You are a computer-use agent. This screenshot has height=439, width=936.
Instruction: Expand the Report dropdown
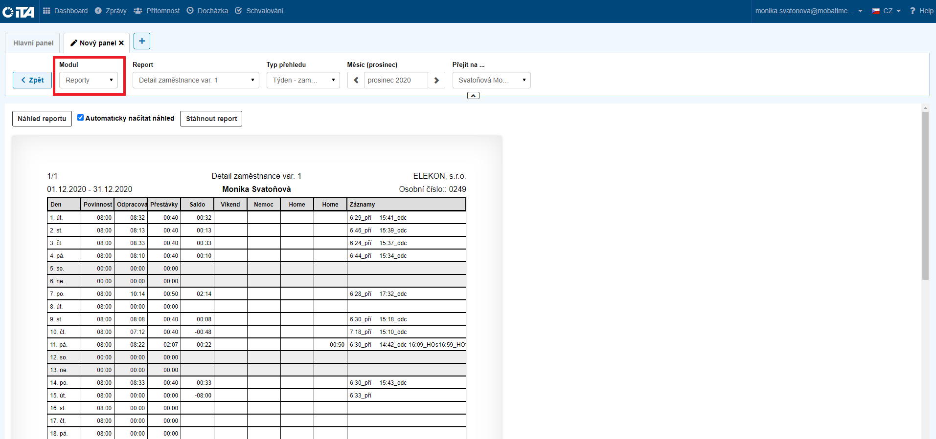196,80
